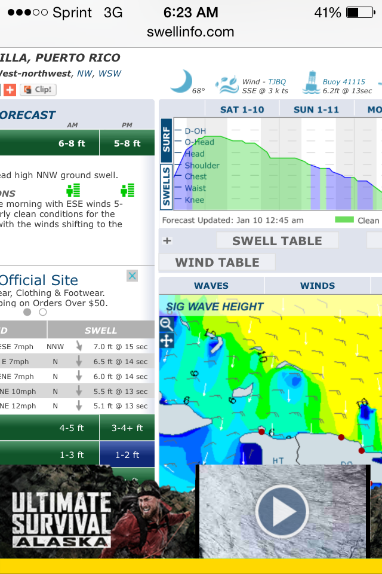The image size is (382, 574).
Task: Switch to the WINDS map tab
Action: coord(318,286)
